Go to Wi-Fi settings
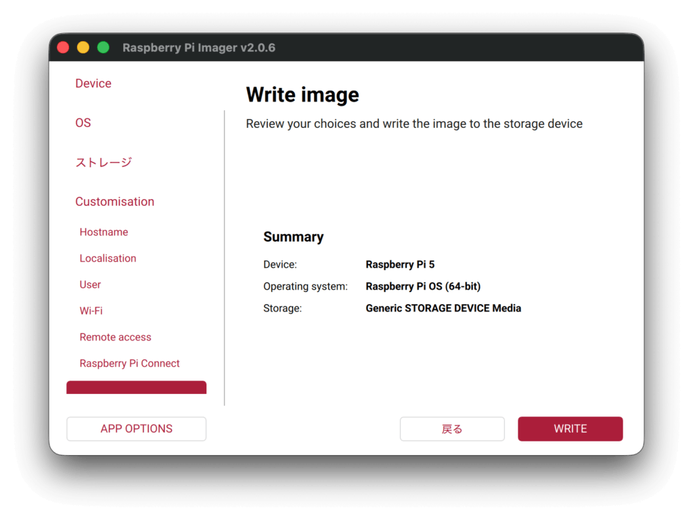693x520 pixels. coord(91,311)
